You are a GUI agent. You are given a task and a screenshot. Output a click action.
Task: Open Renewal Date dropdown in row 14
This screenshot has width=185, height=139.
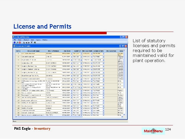click(x=91, y=93)
